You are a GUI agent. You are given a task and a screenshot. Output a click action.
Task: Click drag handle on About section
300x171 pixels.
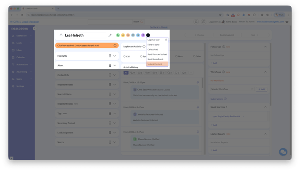click(110, 65)
